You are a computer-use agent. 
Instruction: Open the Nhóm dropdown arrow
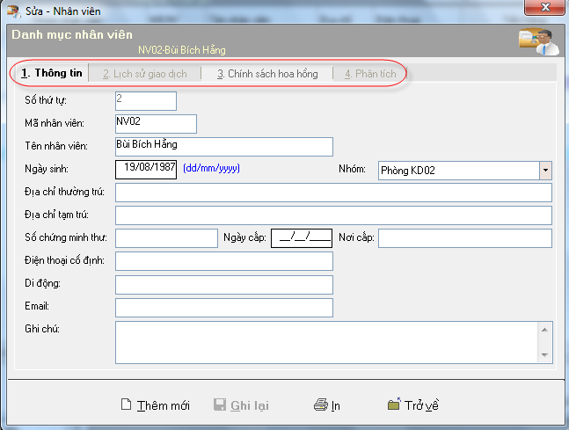pos(545,171)
